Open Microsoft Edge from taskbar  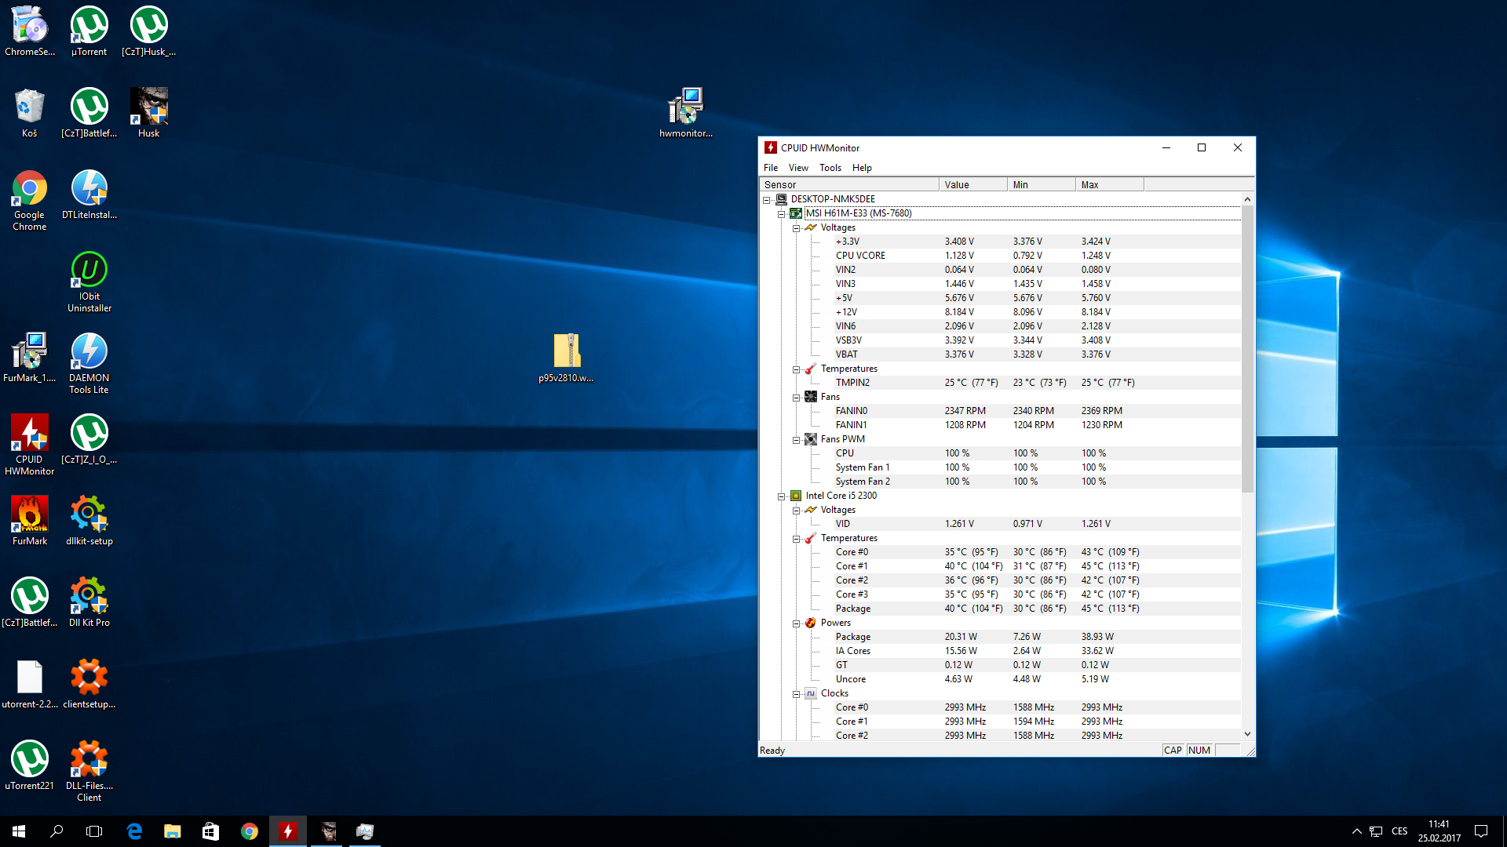[134, 831]
